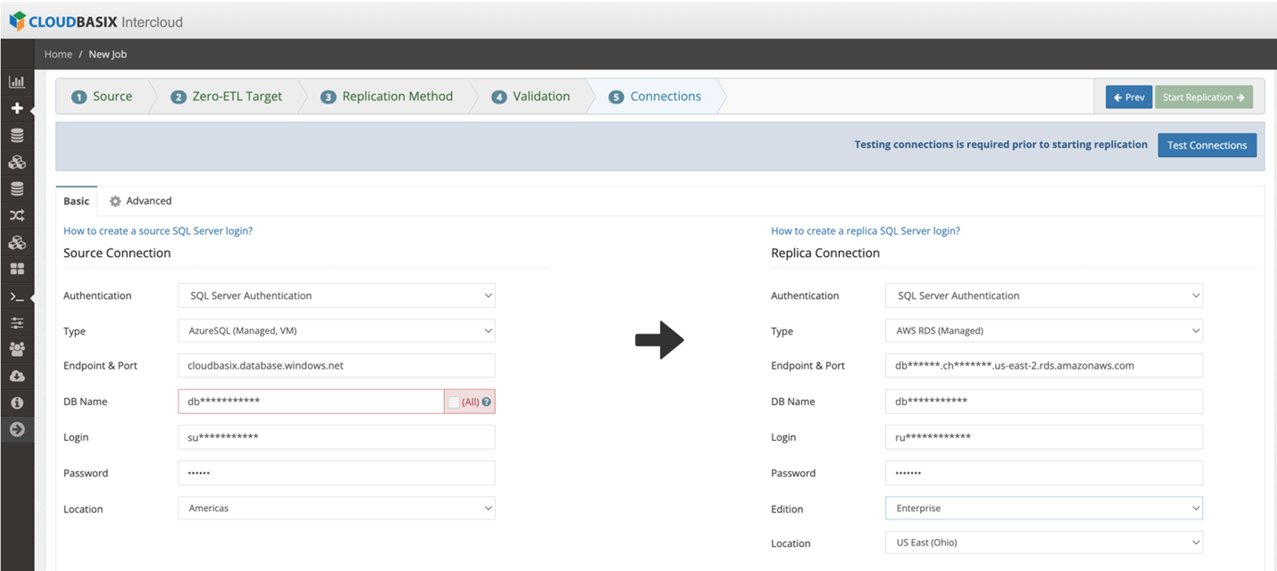
Task: Click the New Job breadcrumb
Action: pos(108,54)
